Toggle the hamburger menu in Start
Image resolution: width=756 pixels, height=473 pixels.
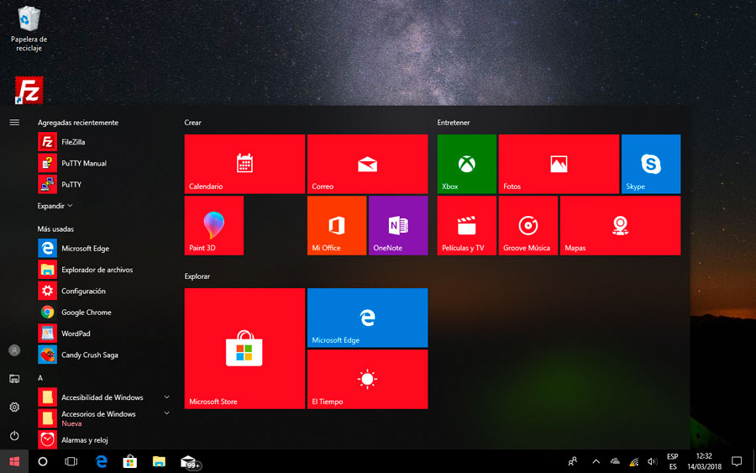coord(14,123)
